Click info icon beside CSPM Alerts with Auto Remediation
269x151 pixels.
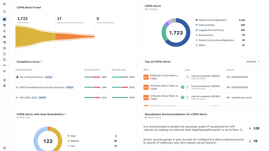65,114
